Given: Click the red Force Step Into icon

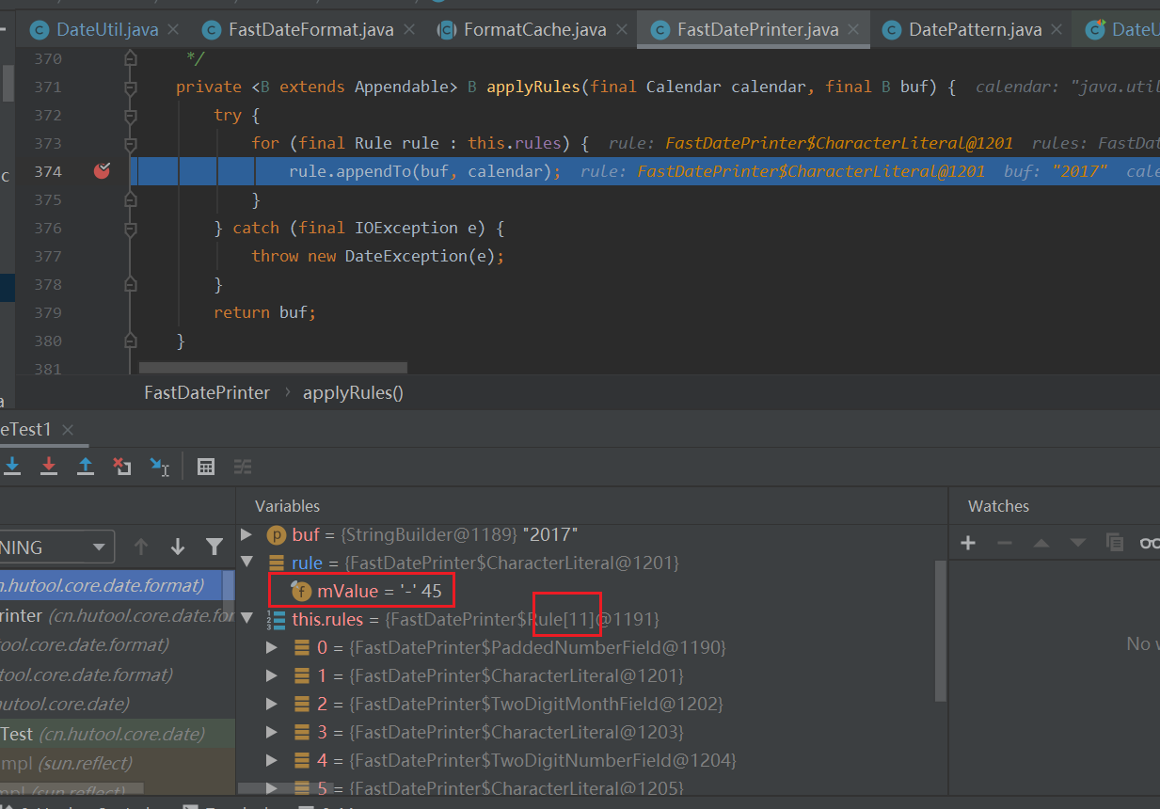Looking at the screenshot, I should tap(49, 466).
